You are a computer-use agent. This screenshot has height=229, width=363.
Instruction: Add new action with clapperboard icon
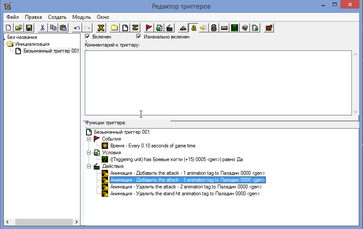[170, 28]
